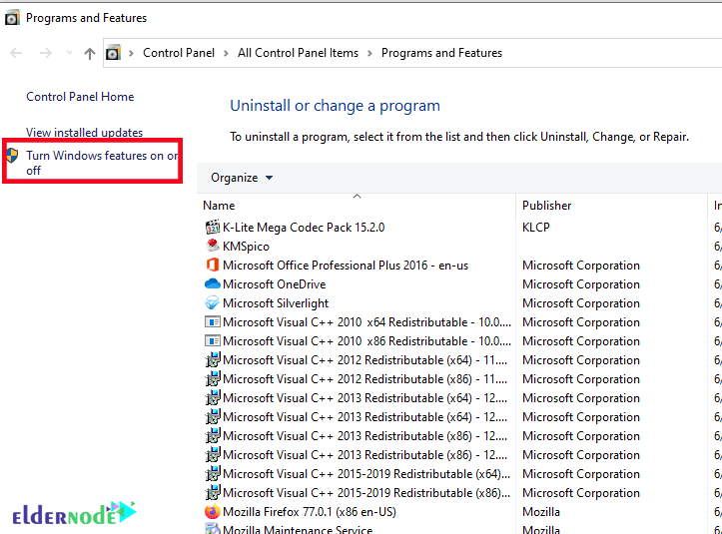Go to Control Panel Home
Viewport: 722px width, 534px height.
click(x=80, y=97)
